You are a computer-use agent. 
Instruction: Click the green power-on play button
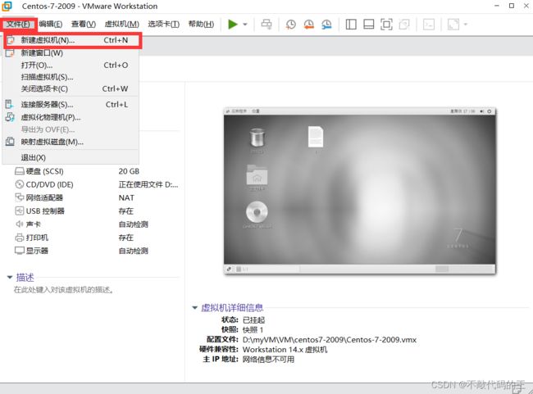(233, 25)
